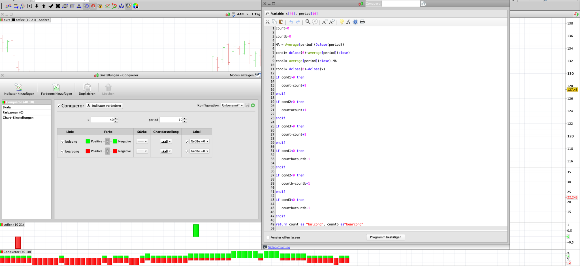The image size is (580, 266).
Task: Toggle the Fenster offen lassen checkbox
Action: 268,237
